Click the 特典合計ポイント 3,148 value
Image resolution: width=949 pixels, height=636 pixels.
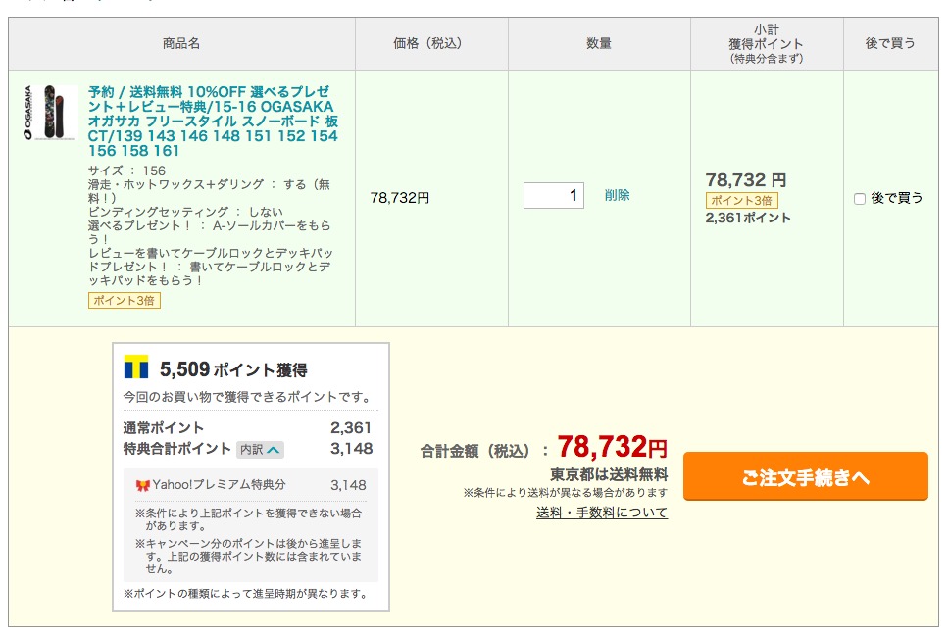tap(352, 449)
